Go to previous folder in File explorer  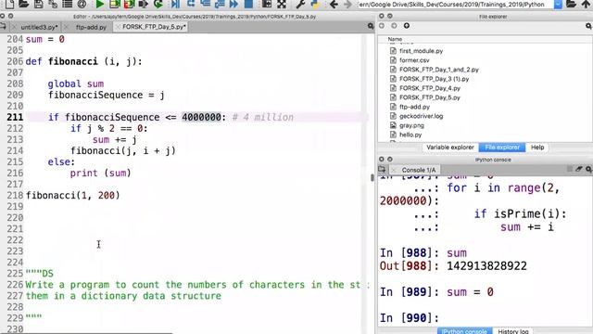382,26
